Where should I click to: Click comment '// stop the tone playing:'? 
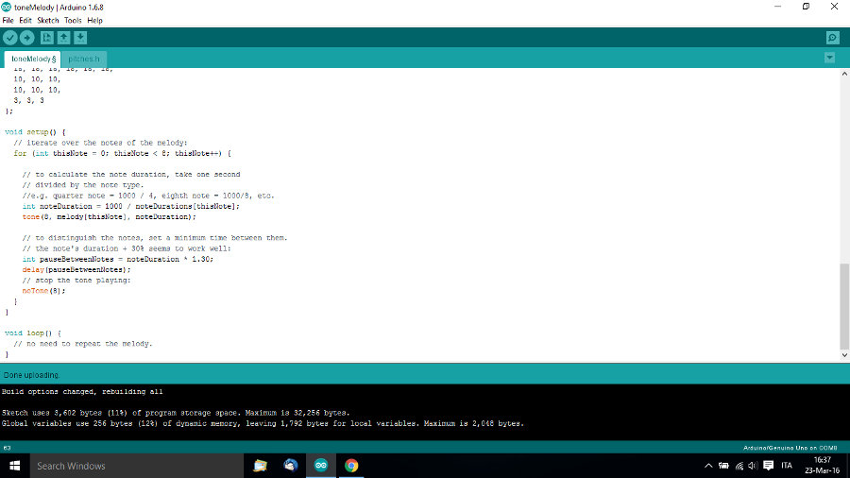[x=76, y=281]
